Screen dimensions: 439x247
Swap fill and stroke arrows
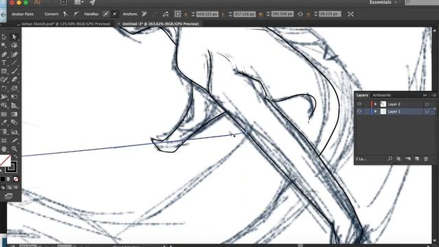coord(16,156)
